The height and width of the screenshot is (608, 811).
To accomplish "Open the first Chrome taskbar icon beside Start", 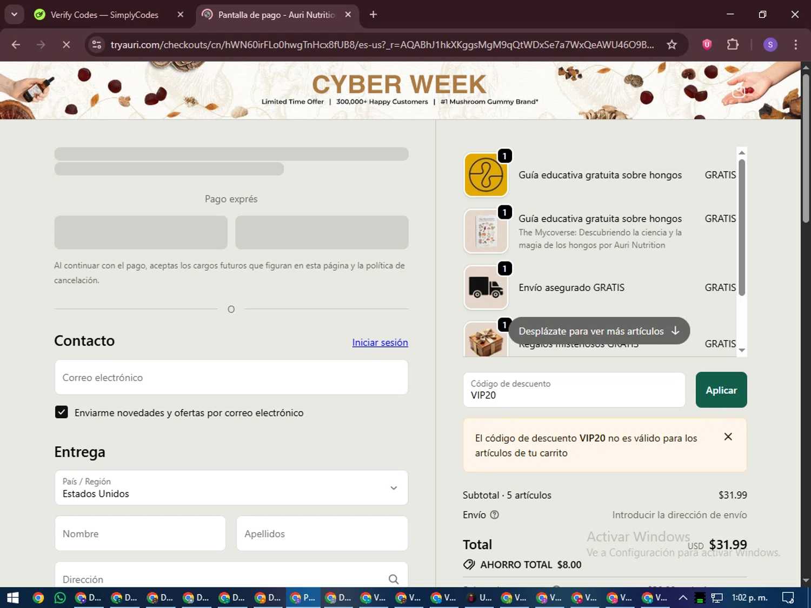I will (x=38, y=598).
